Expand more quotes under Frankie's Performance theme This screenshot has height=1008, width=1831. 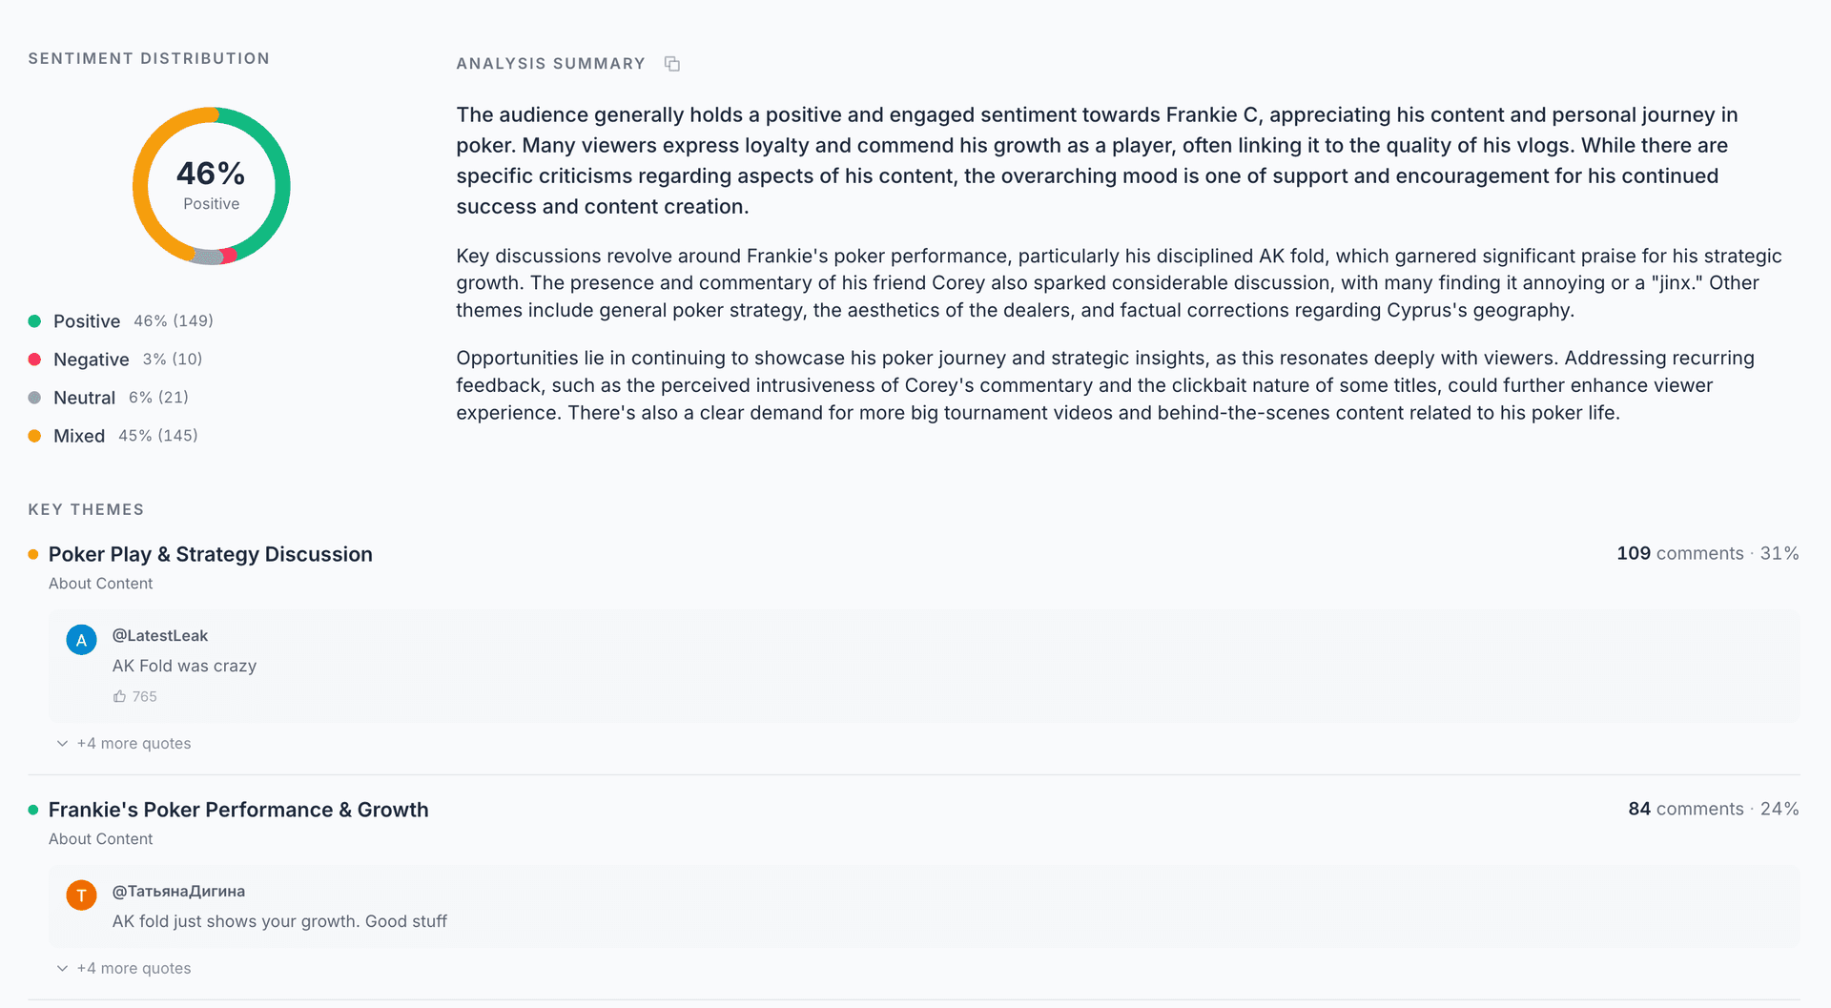point(134,969)
